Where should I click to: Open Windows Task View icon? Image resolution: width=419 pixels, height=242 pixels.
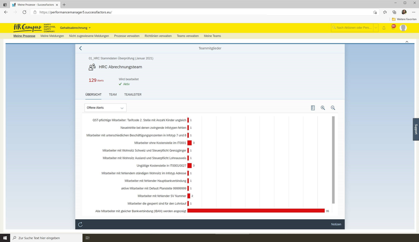point(88,238)
